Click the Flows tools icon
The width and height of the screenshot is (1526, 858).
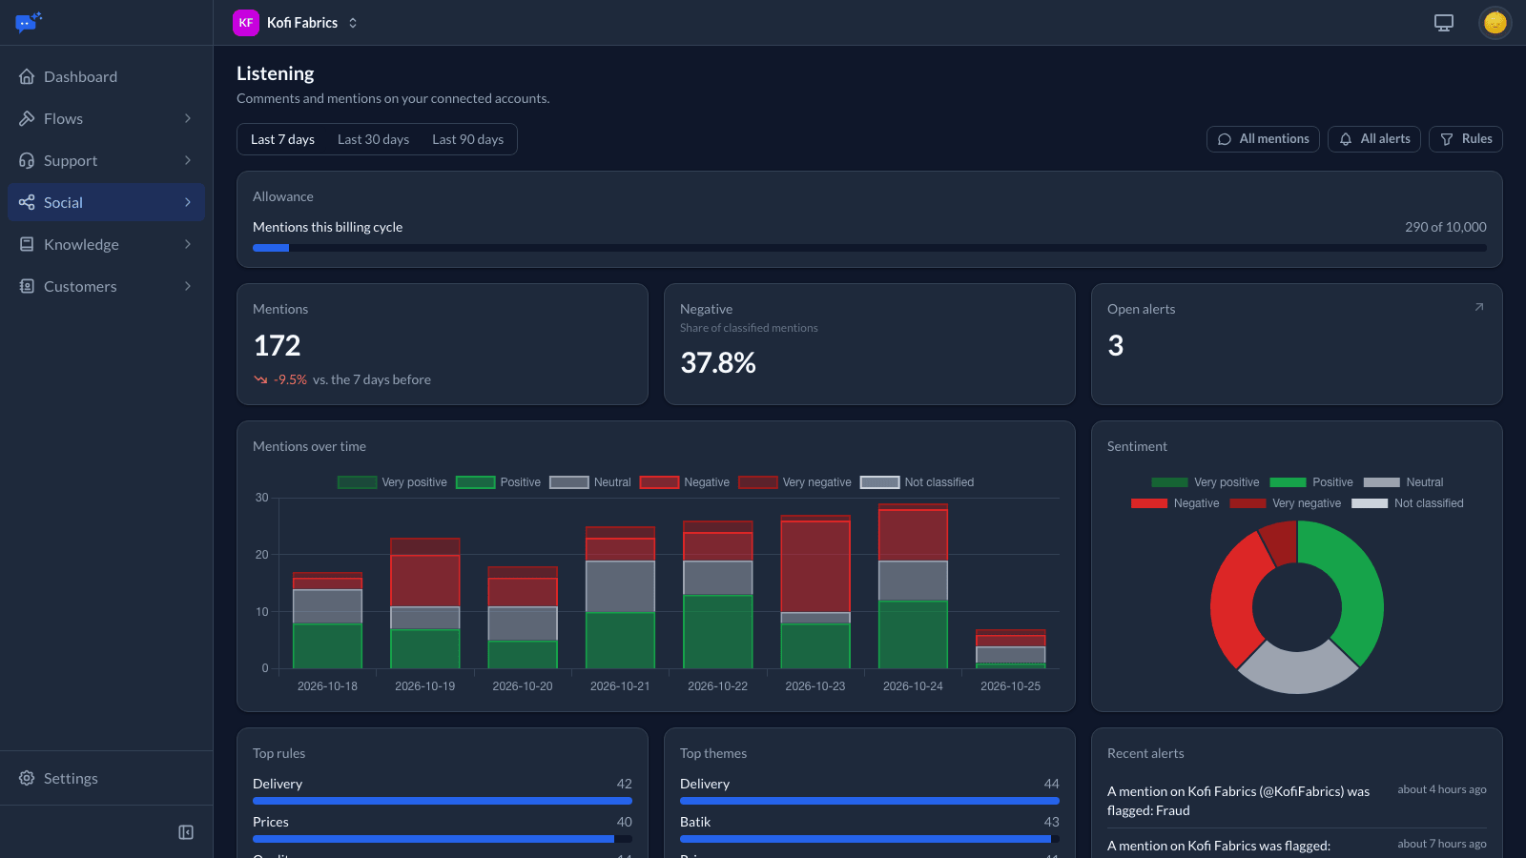[27, 118]
